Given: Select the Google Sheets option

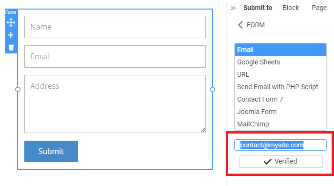Looking at the screenshot, I should coord(281,62).
